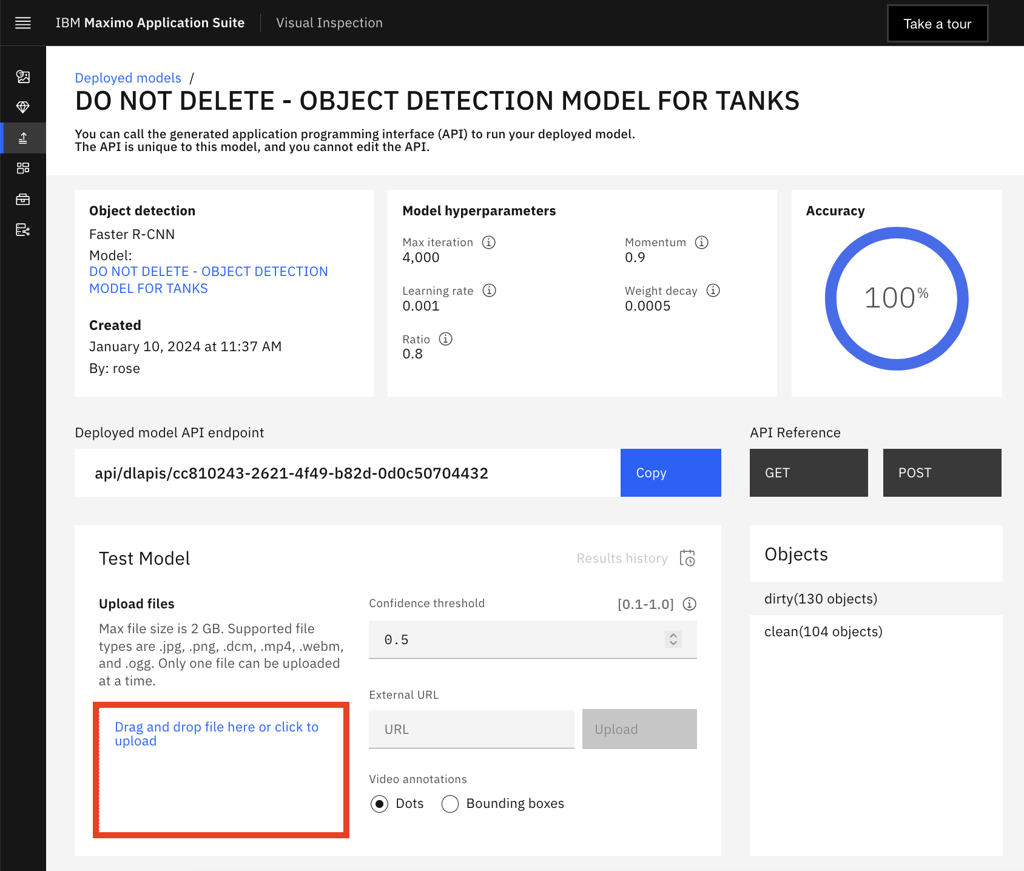
Task: Click the External URL Upload button
Action: click(639, 729)
